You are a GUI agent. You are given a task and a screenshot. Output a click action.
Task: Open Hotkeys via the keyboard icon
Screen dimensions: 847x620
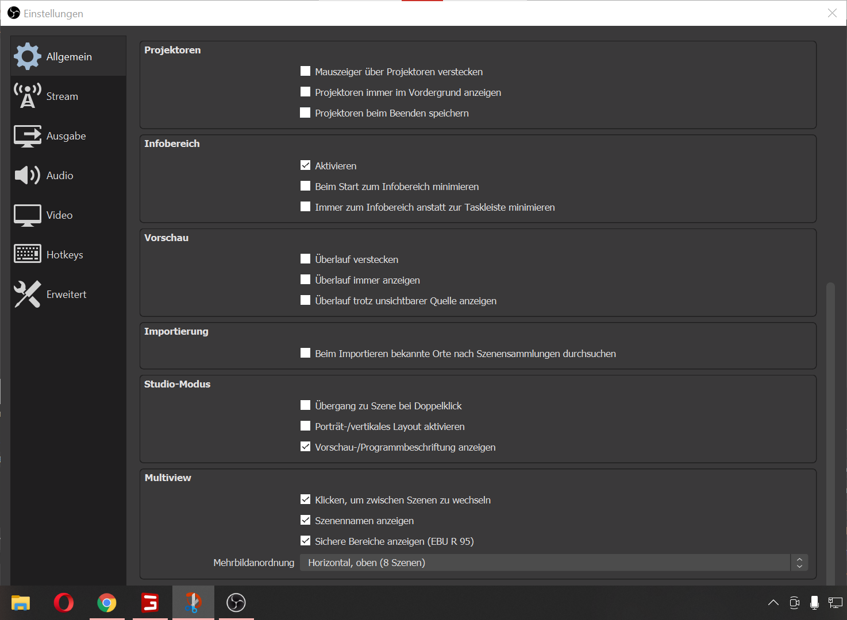coord(27,254)
